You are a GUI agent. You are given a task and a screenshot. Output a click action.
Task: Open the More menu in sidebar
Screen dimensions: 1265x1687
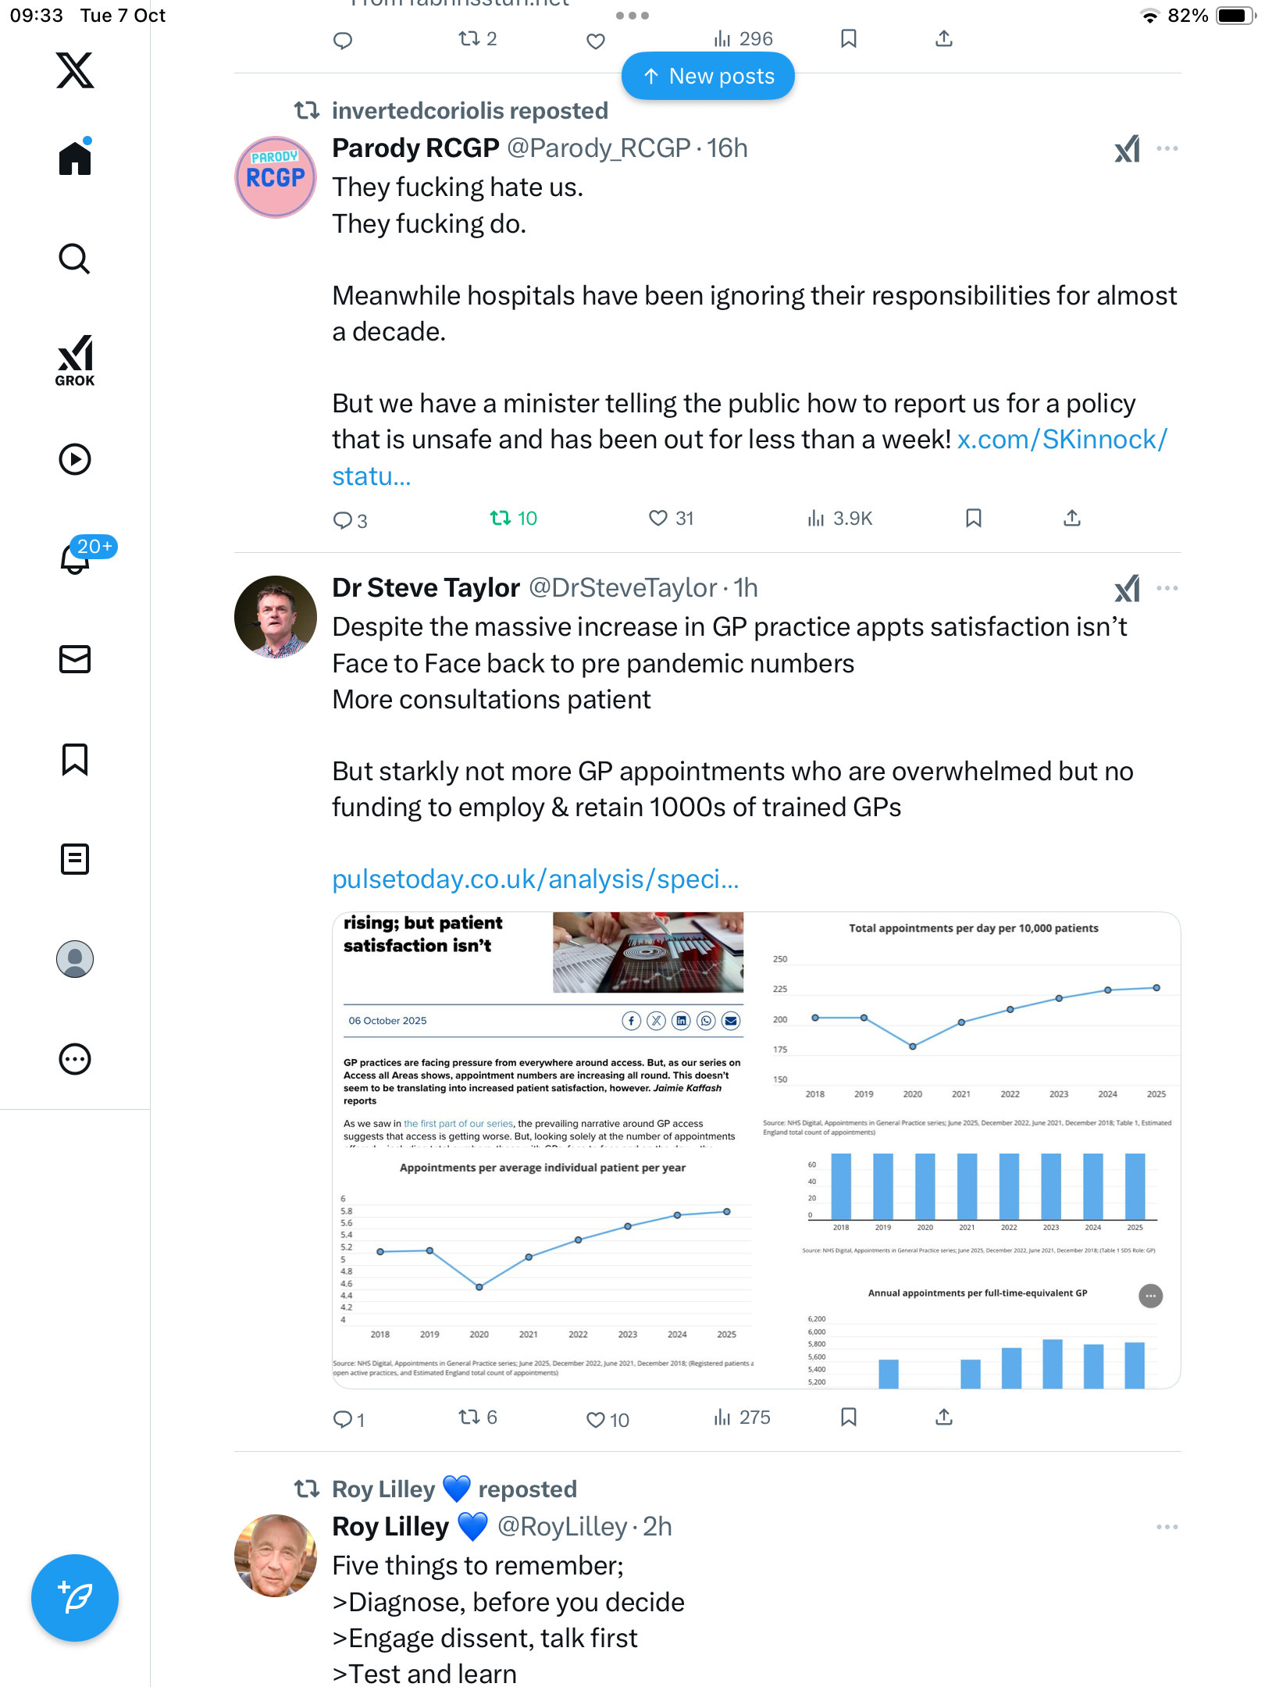[75, 1059]
